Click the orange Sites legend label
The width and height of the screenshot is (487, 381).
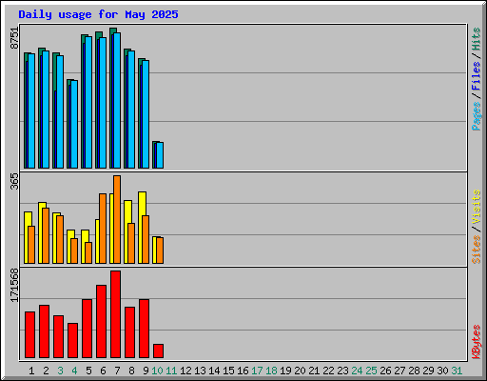476,250
